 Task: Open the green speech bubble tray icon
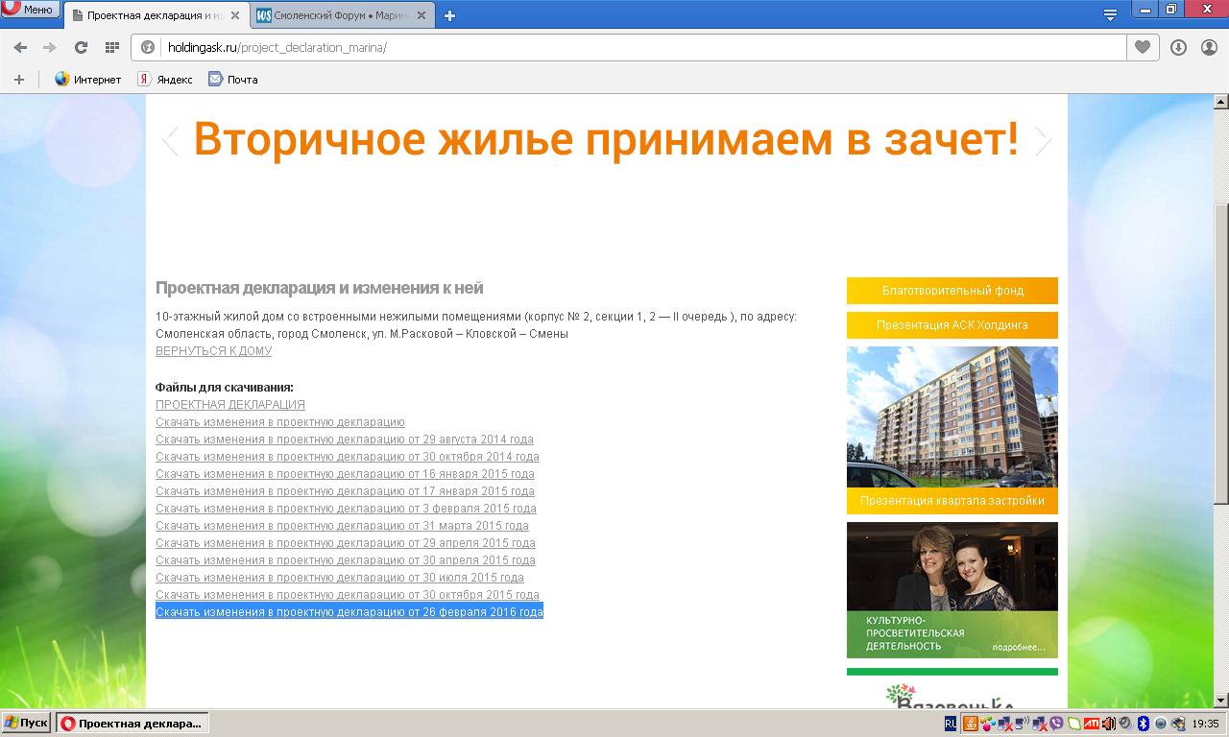pos(1074,724)
